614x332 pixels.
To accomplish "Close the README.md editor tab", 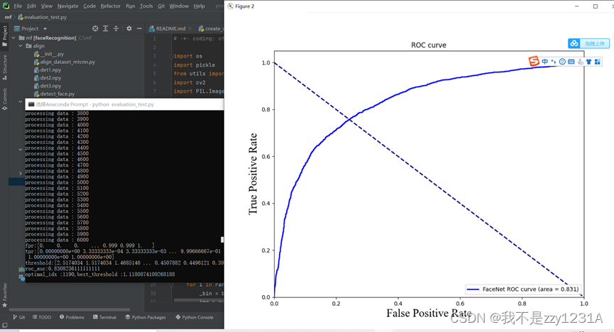I will 190,28.
